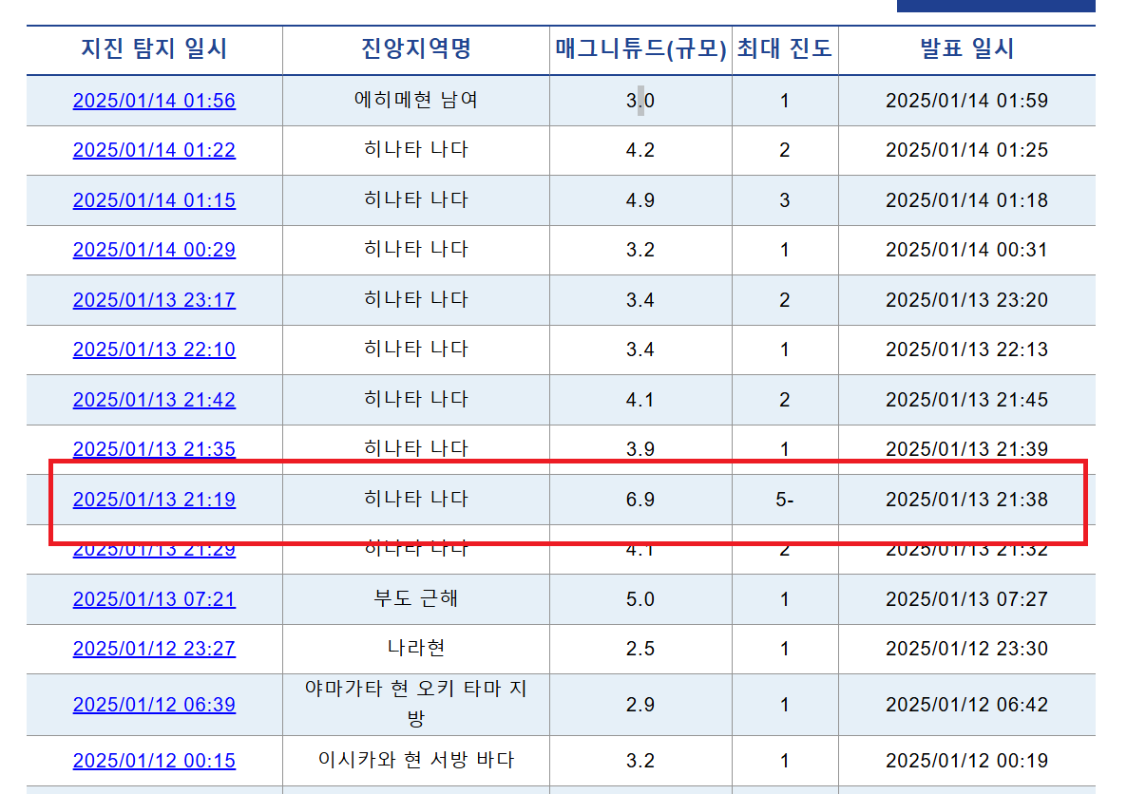Select announcement time 2025/01/13 21:39

coord(966,449)
